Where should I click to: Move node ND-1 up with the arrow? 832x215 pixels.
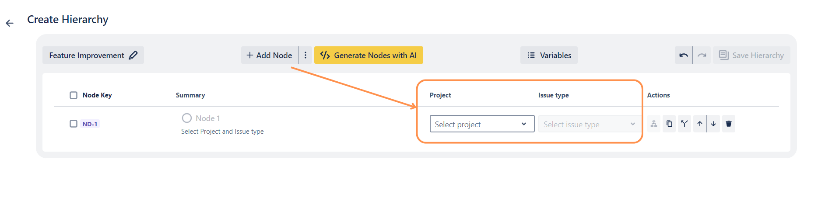[x=700, y=124]
